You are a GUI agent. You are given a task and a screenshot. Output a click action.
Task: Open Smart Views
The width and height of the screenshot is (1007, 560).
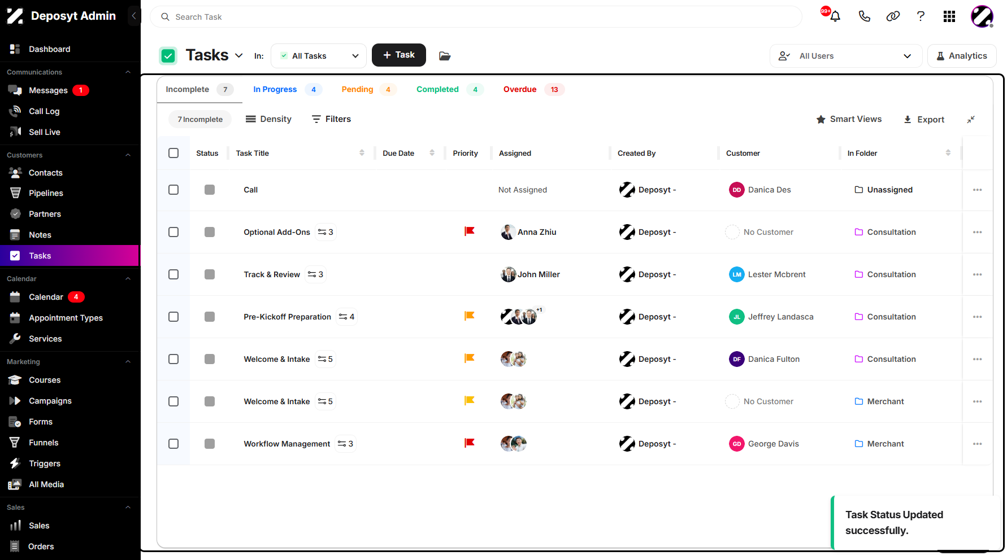pos(849,119)
